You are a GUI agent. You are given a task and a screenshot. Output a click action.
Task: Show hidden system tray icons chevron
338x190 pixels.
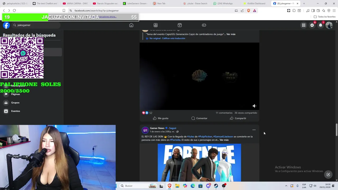pyautogui.click(x=286, y=186)
